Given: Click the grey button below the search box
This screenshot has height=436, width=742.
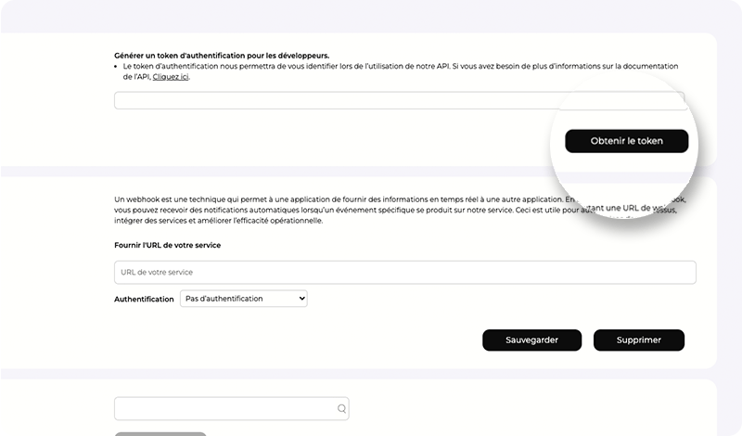Looking at the screenshot, I should (x=160, y=433).
